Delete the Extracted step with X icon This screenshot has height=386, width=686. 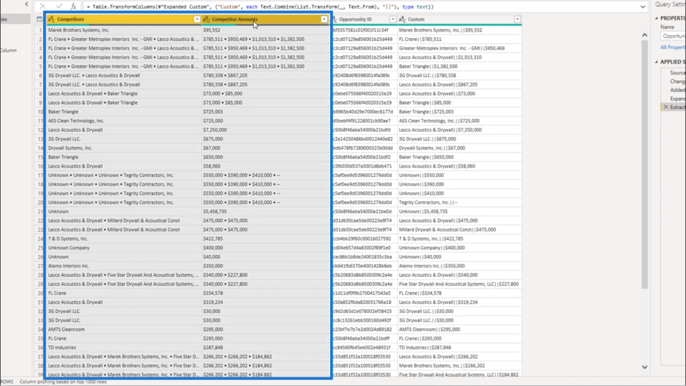(666, 107)
